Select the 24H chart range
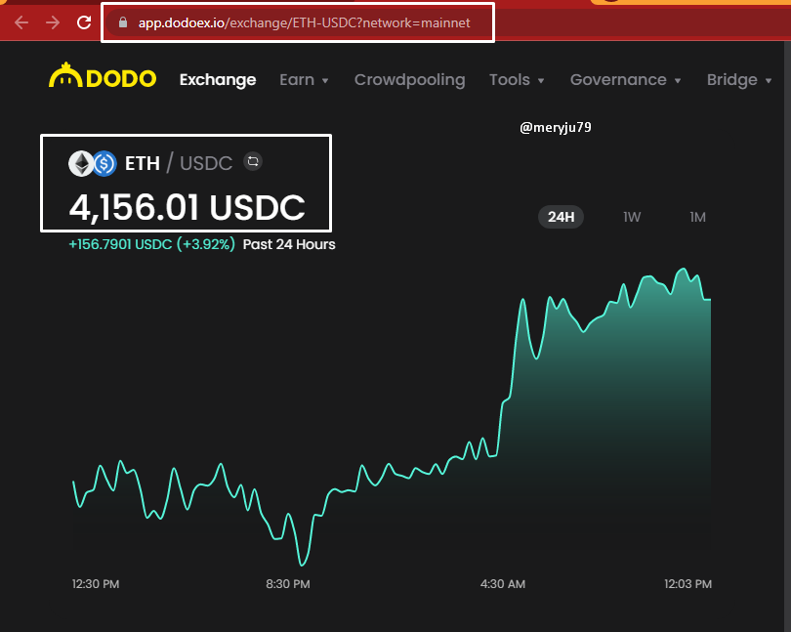This screenshot has height=632, width=791. point(561,217)
